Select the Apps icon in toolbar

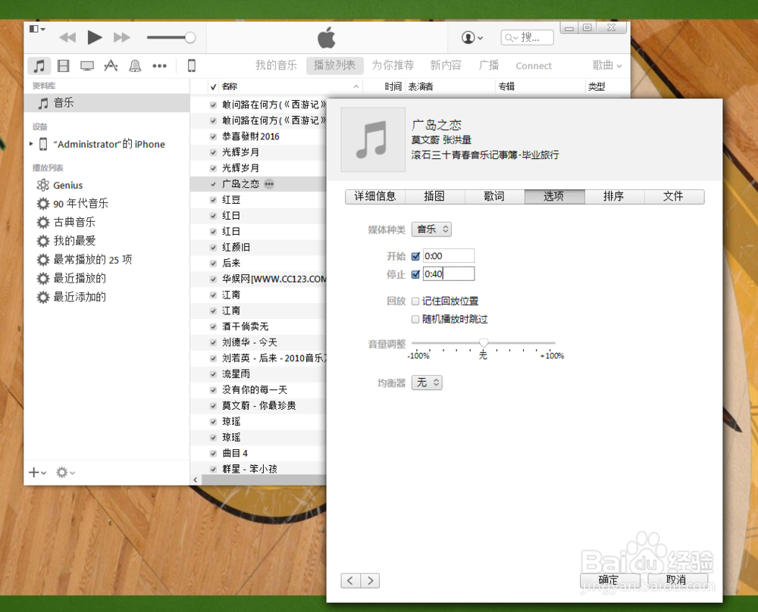click(111, 66)
